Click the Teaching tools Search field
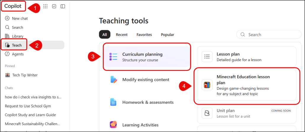 tap(269, 35)
